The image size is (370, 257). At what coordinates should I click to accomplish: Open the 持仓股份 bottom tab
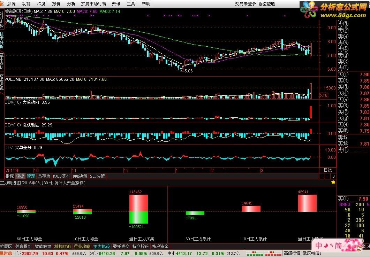(141, 247)
